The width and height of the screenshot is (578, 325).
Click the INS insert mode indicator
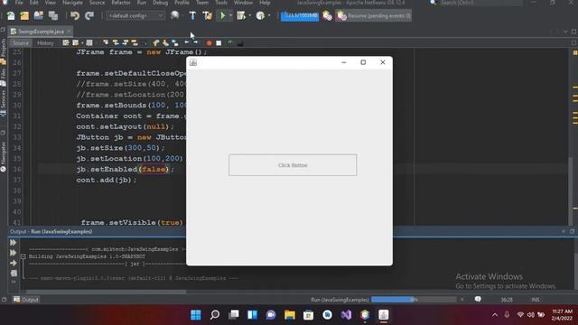pos(536,300)
